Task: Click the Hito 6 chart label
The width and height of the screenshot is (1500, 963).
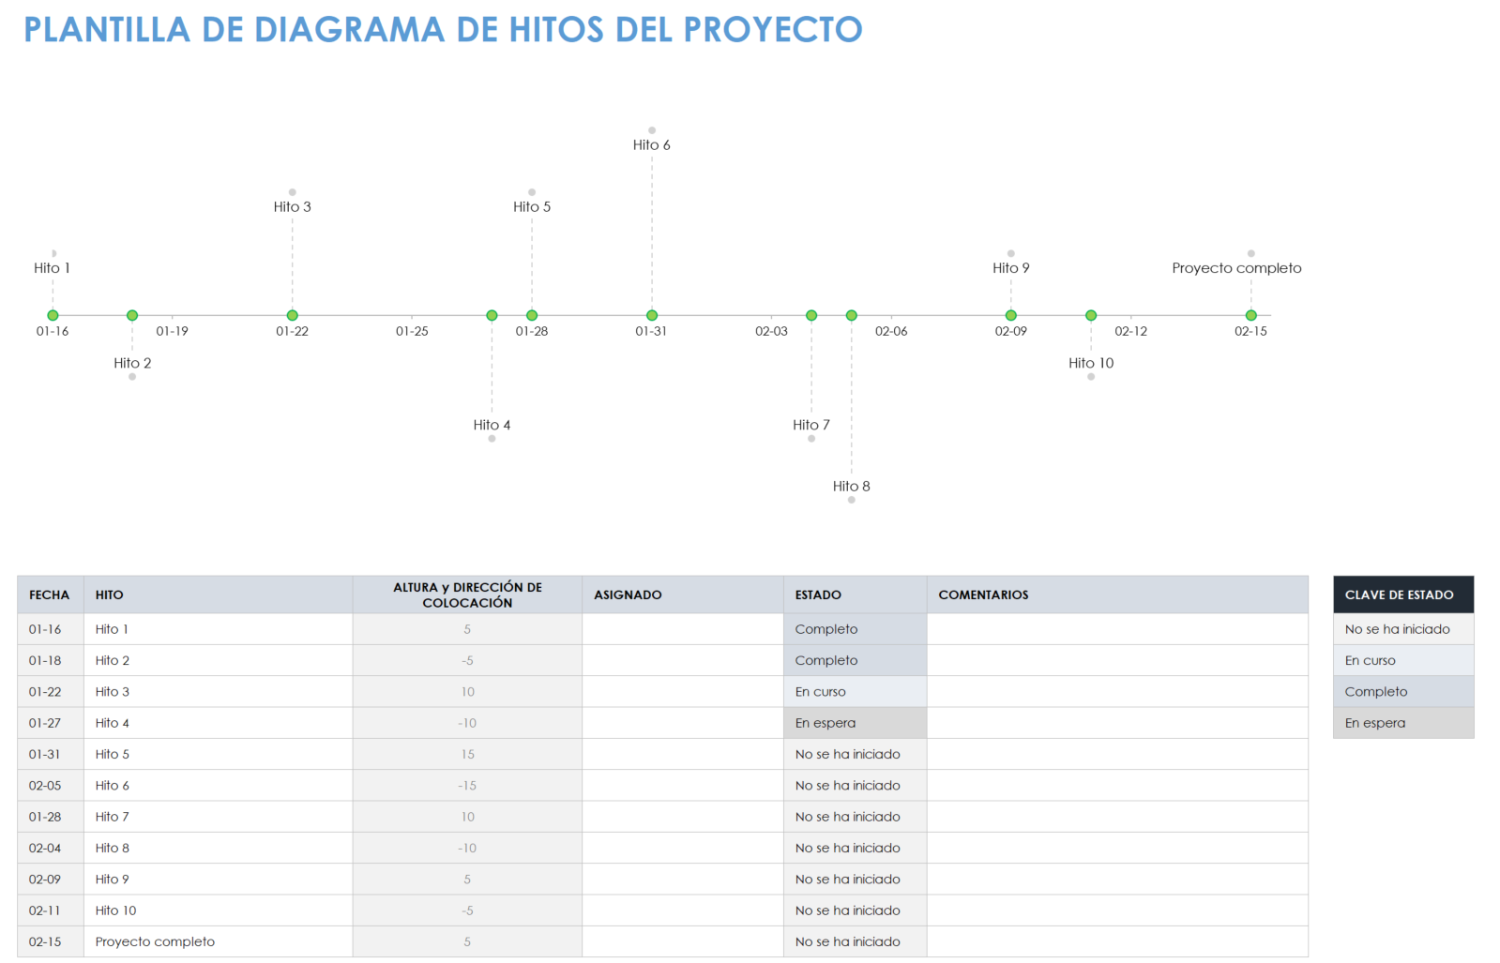Action: point(652,144)
